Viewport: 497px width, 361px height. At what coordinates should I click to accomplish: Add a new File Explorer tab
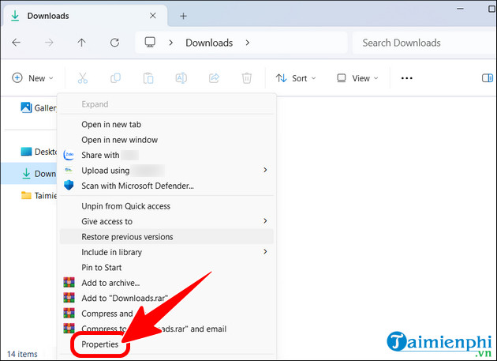(183, 16)
